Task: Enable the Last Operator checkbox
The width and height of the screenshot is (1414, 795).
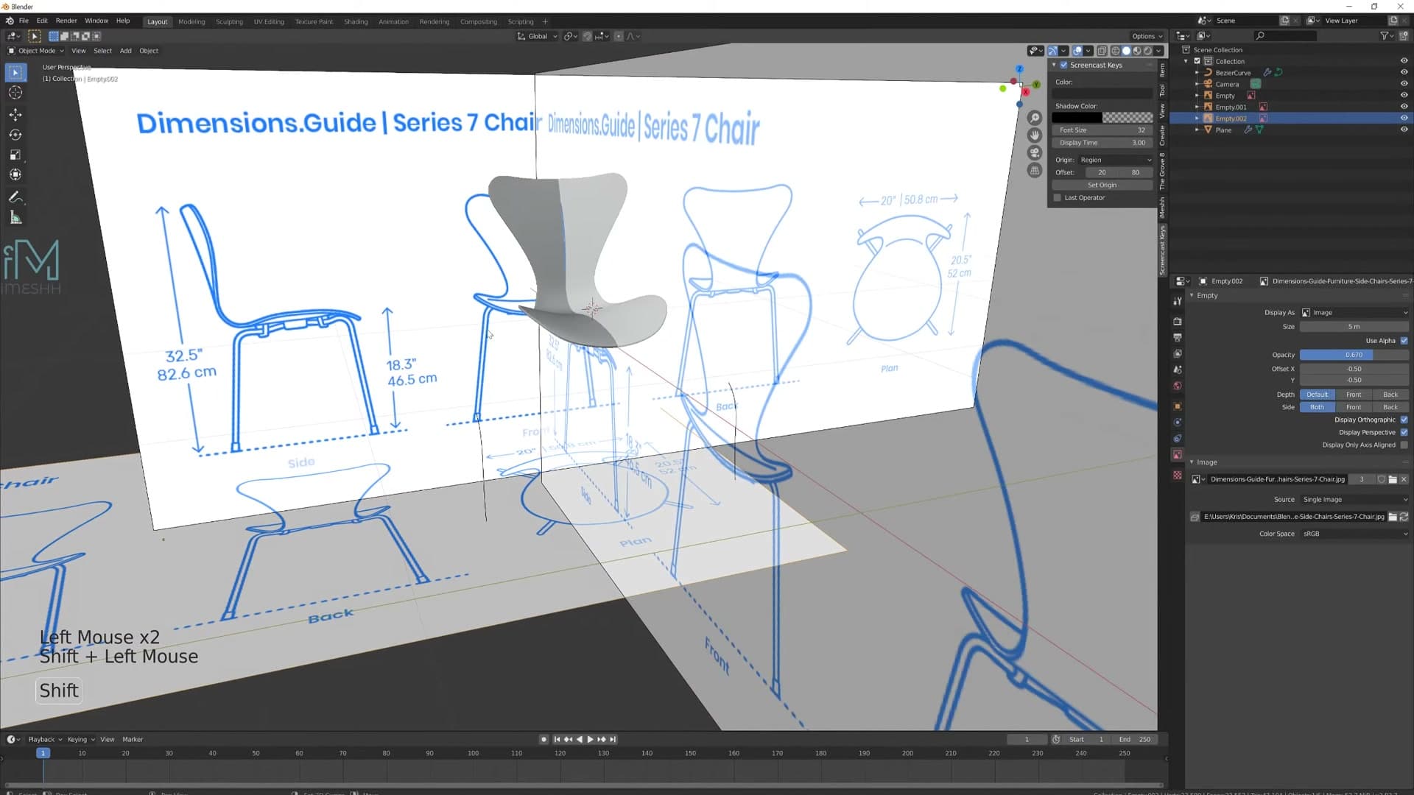Action: 1058,198
